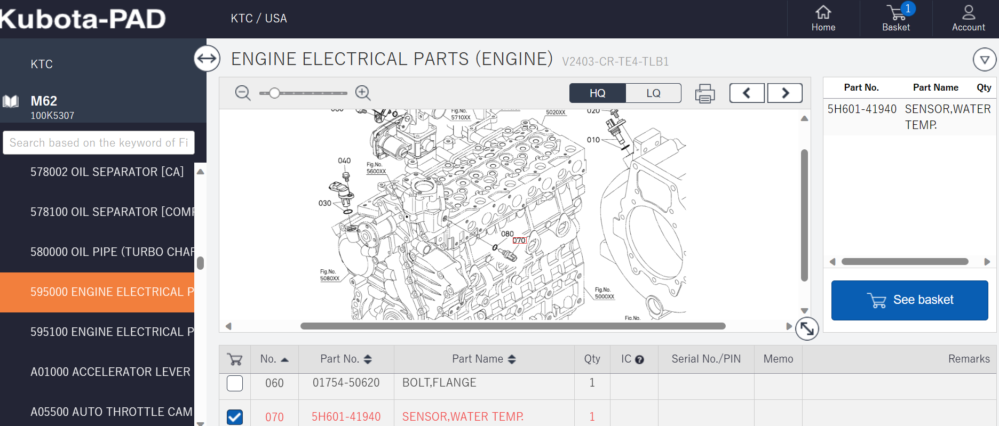
Task: Adjust the diagram zoom slider handle
Action: [274, 93]
